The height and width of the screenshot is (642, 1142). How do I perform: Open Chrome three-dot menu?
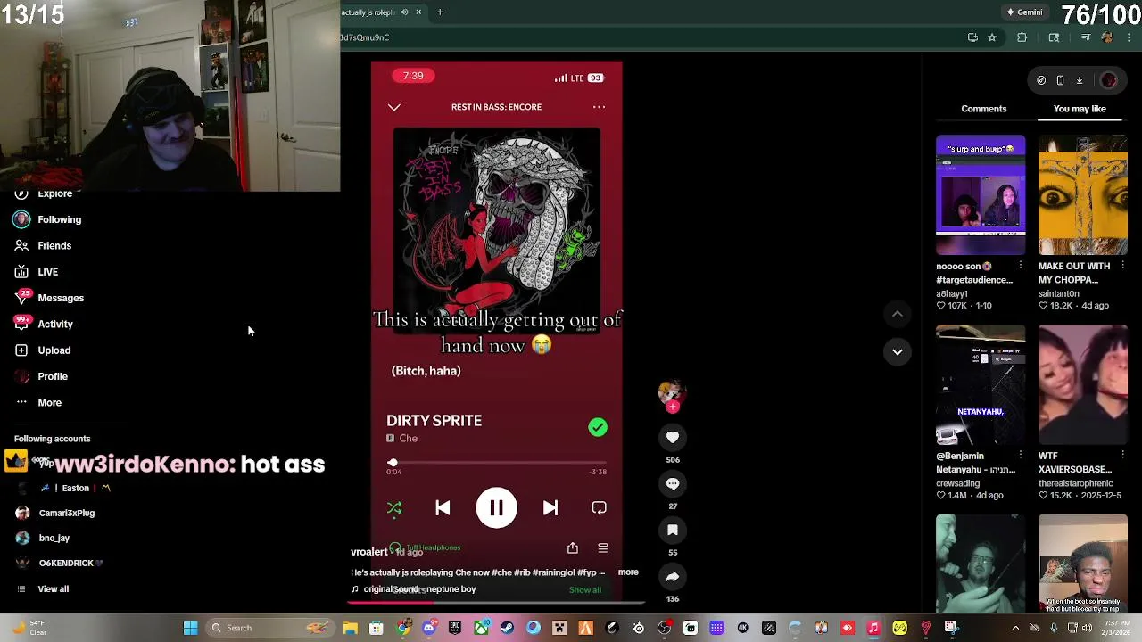click(x=1130, y=37)
